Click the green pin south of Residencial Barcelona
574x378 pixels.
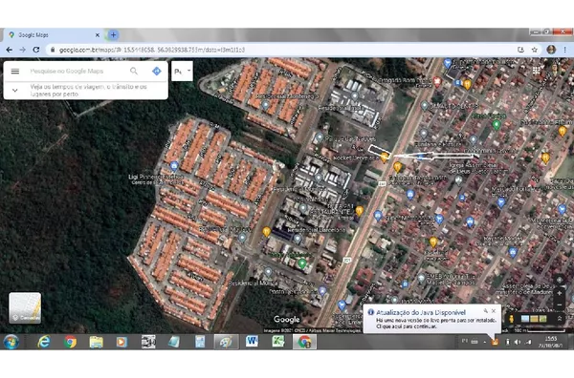coord(302,263)
